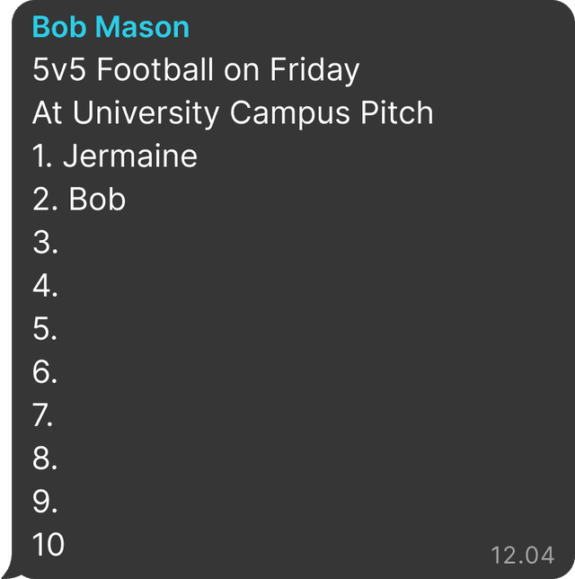Click the last slot number 10
The image size is (575, 579).
pos(49,545)
